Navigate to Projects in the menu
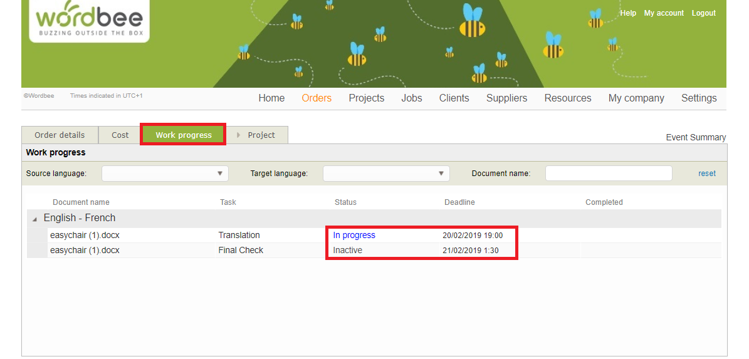The height and width of the screenshot is (359, 749). click(366, 98)
